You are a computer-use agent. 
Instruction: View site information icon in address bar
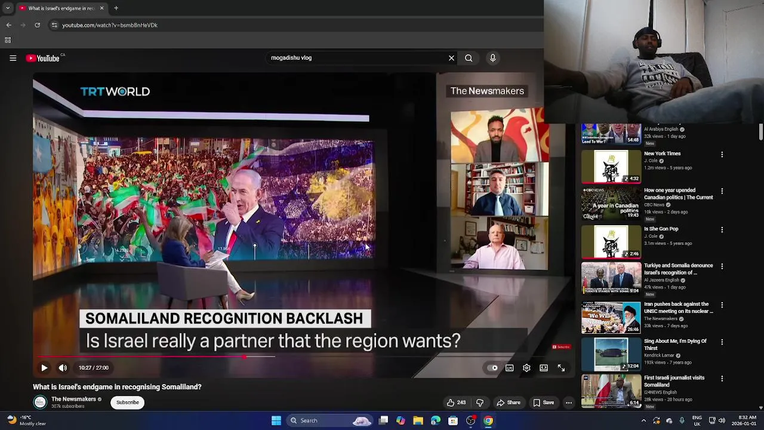tap(54, 25)
